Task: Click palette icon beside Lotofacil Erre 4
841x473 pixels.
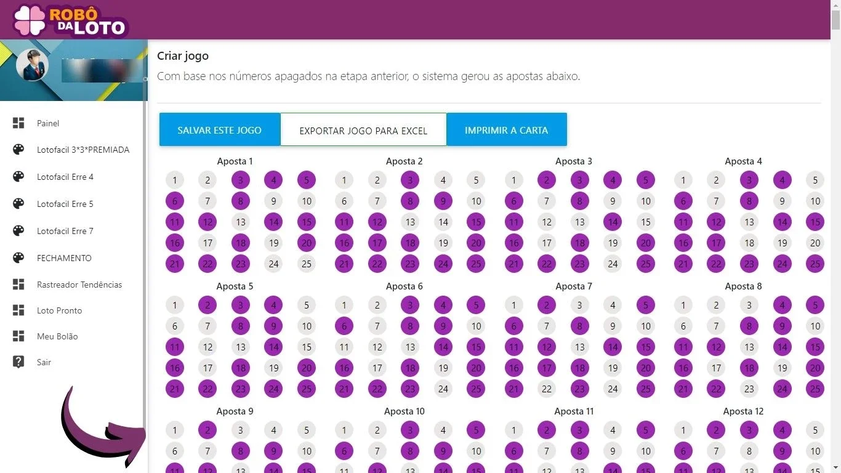Action: click(x=18, y=177)
